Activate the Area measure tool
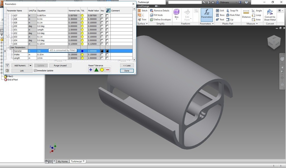The image size is (286, 168). click(256, 20)
